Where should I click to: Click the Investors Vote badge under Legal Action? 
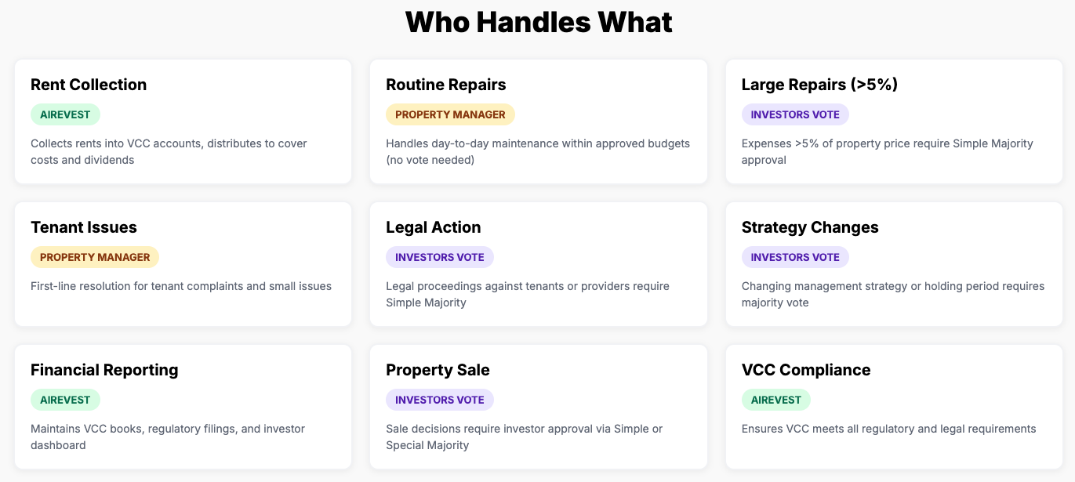coord(440,257)
